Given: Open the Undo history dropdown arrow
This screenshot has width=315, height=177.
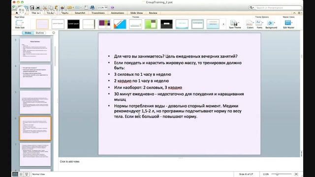Looking at the screenshot, I should 73,8.
